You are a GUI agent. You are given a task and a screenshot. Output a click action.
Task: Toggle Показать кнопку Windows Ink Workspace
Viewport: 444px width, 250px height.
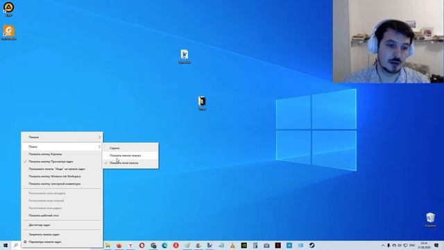coord(62,176)
